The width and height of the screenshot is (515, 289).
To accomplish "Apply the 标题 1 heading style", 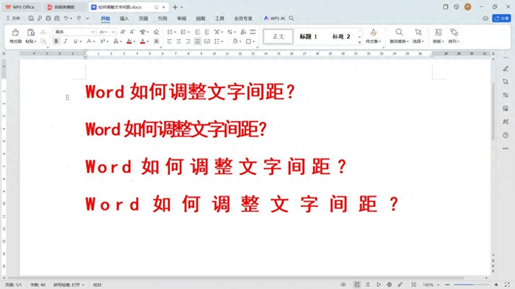I will [x=308, y=37].
